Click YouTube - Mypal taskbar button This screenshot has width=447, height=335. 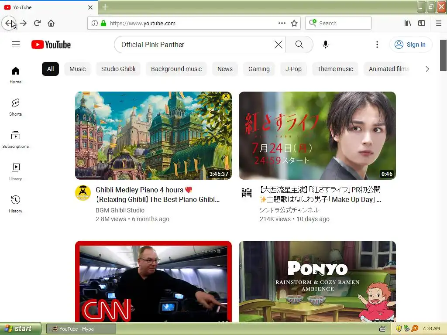[x=81, y=329]
